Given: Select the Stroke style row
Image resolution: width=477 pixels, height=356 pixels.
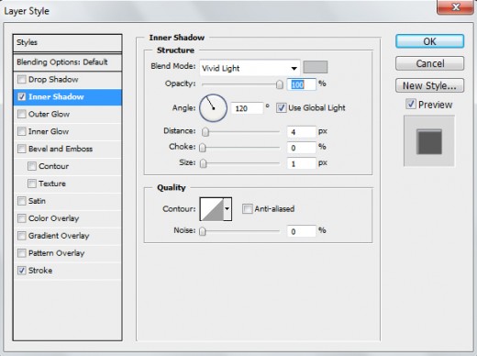Looking at the screenshot, I should click(67, 271).
